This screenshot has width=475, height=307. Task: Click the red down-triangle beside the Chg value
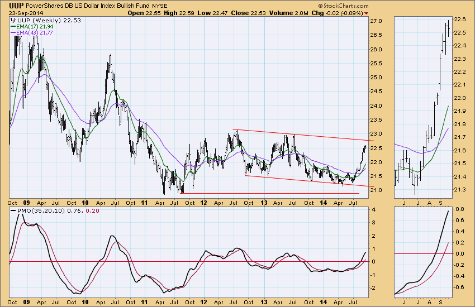367,13
